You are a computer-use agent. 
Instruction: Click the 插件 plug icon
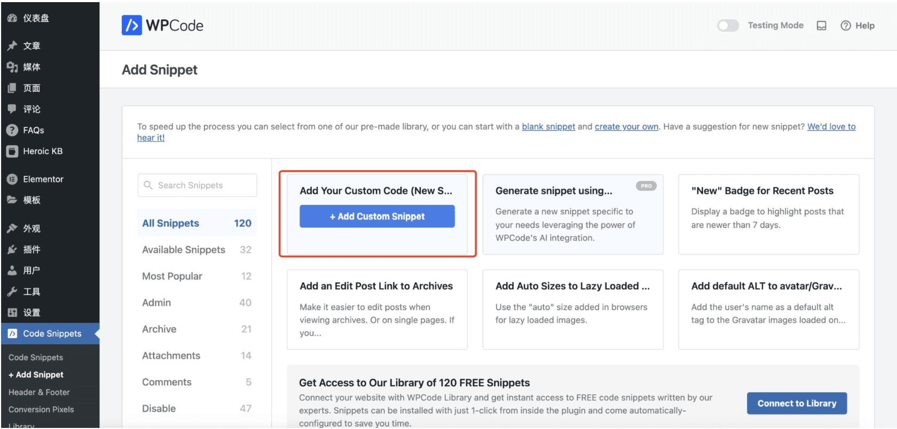click(12, 249)
